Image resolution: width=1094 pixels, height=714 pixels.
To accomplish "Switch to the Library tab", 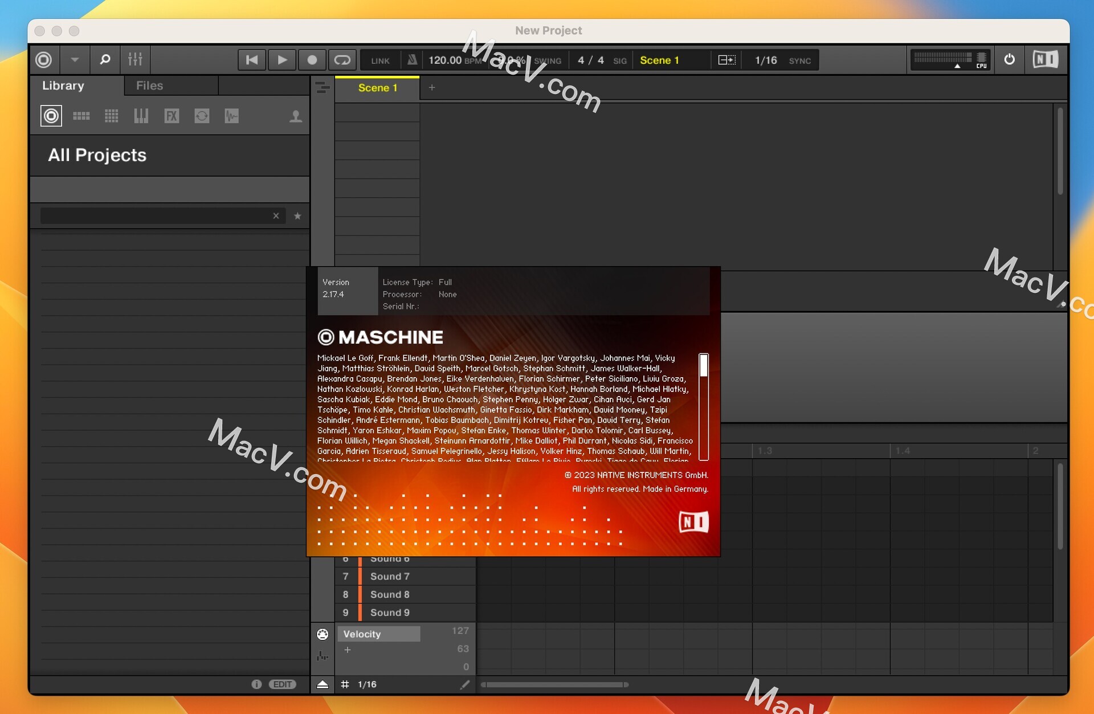I will [63, 85].
